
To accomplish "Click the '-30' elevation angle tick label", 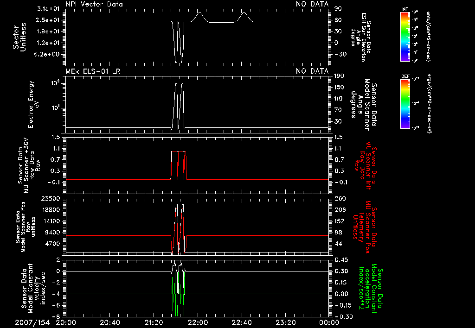I will click(x=340, y=55).
